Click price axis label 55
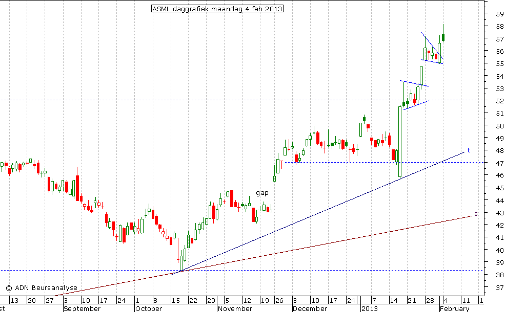 pos(500,64)
